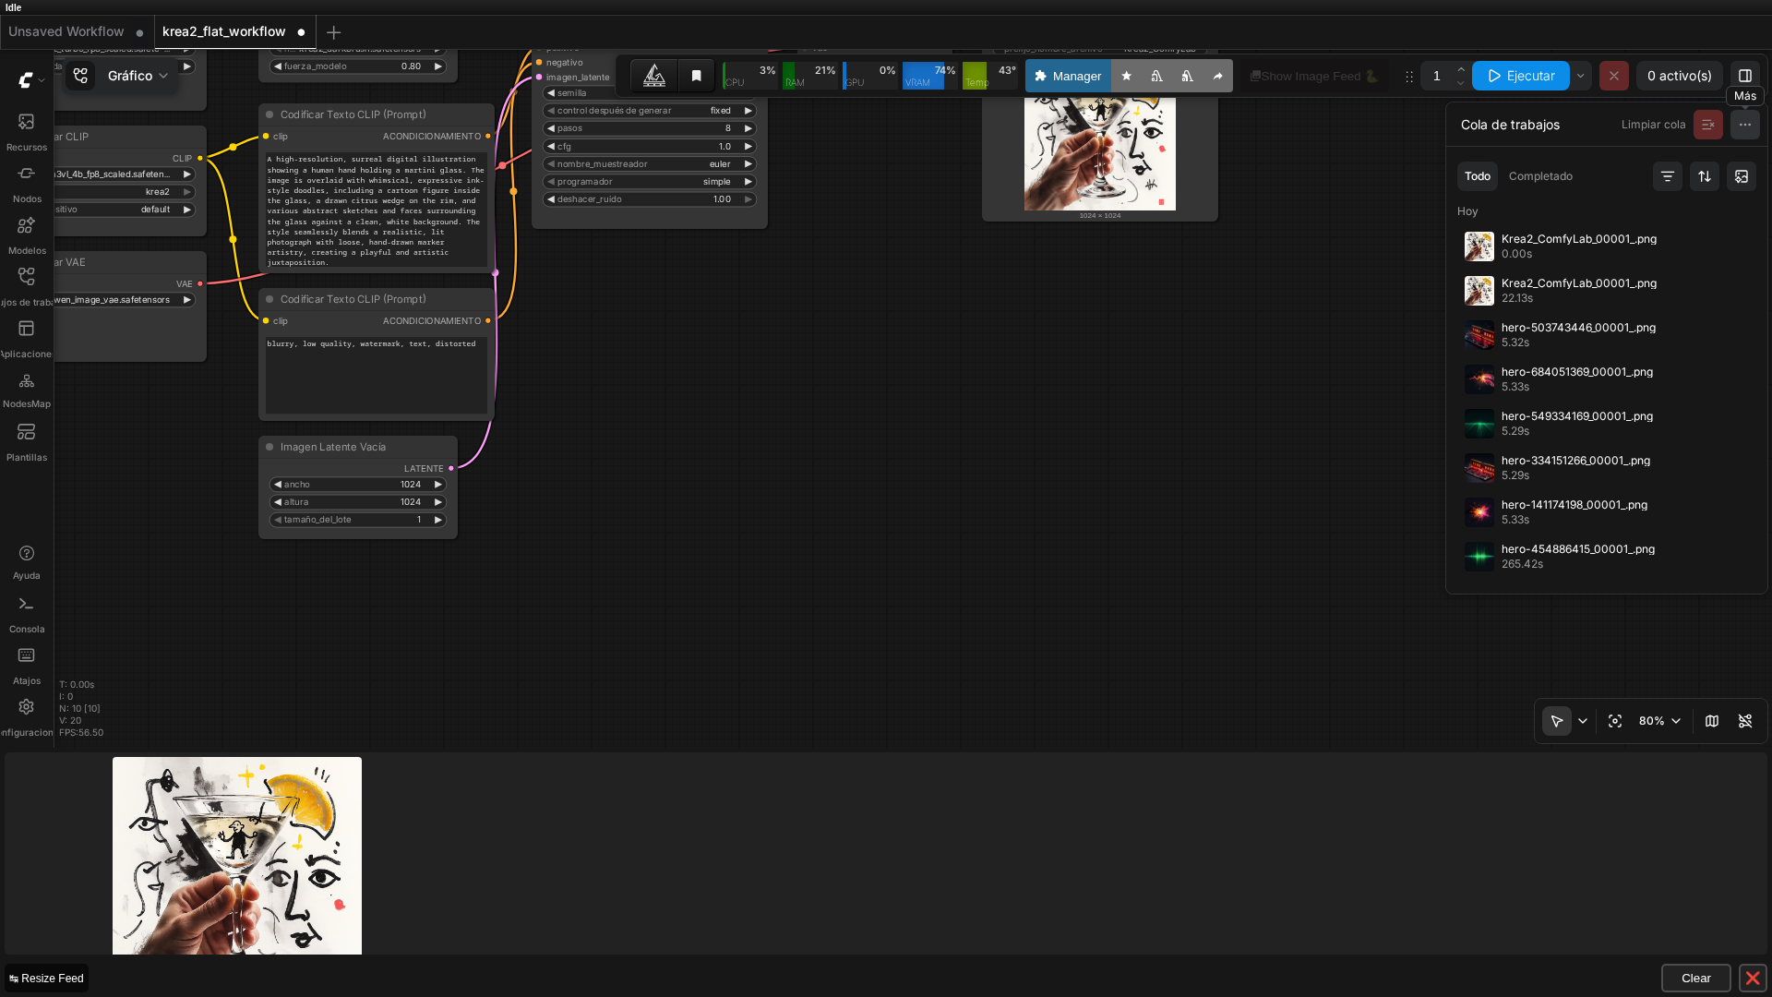
Task: Open the control después de generar selector
Action: click(650, 111)
